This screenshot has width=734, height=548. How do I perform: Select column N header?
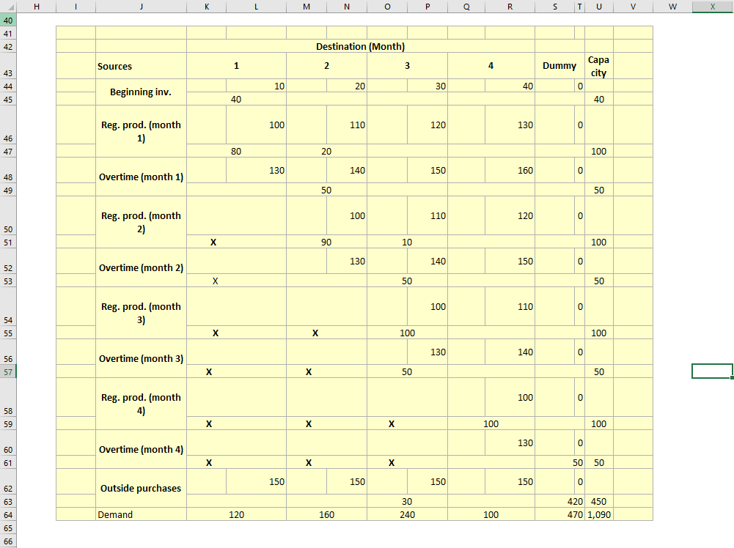point(347,7)
